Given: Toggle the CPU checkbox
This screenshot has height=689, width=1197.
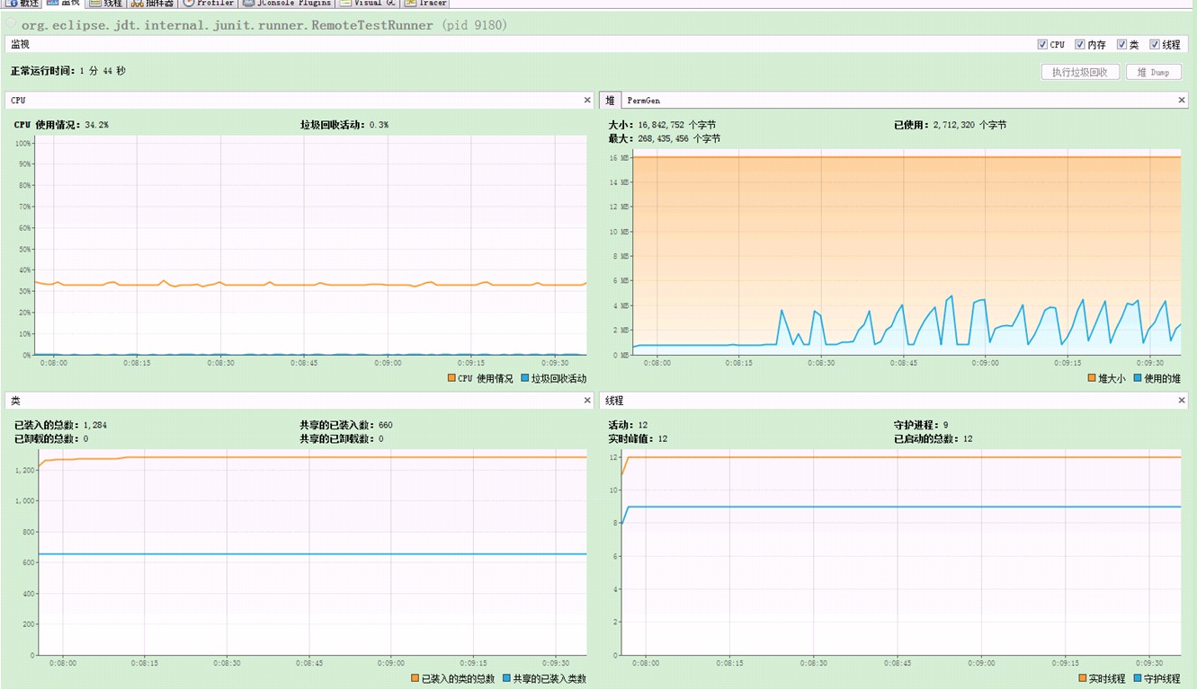Looking at the screenshot, I should (x=1042, y=44).
